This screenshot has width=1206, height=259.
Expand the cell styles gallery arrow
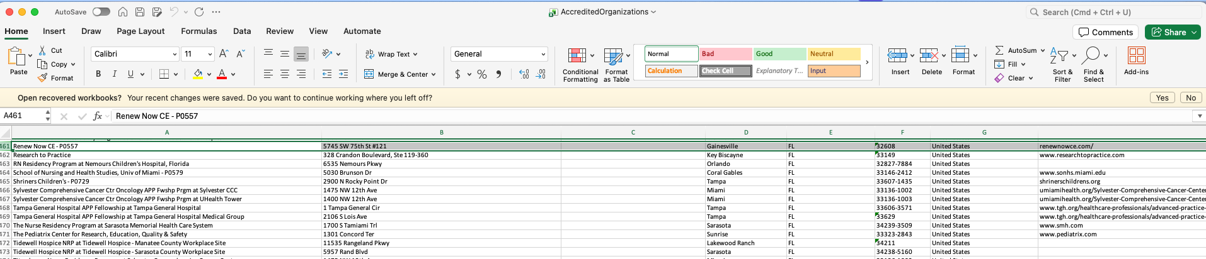(867, 62)
